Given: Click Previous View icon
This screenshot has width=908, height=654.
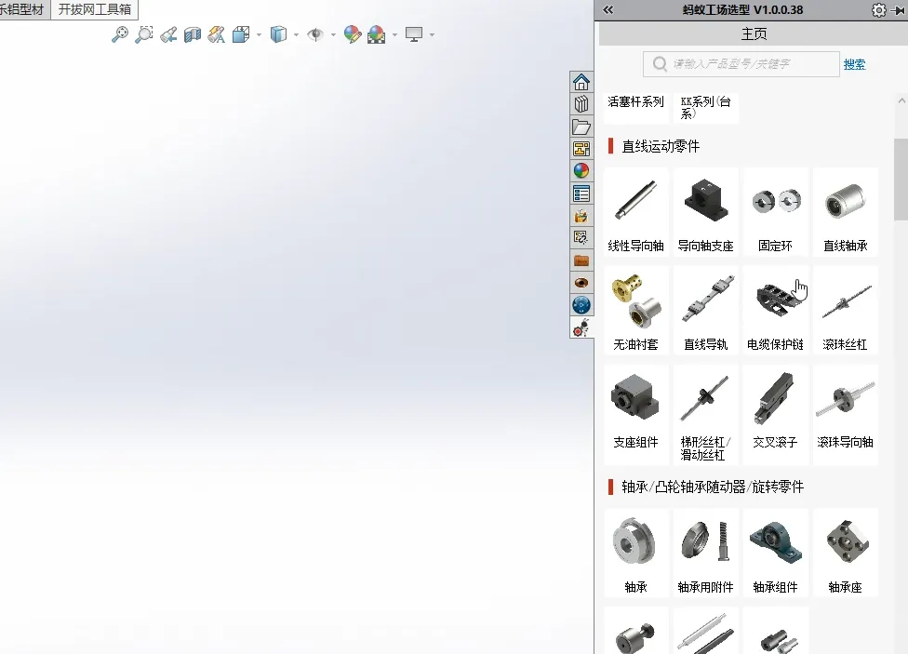Looking at the screenshot, I should pos(168,34).
